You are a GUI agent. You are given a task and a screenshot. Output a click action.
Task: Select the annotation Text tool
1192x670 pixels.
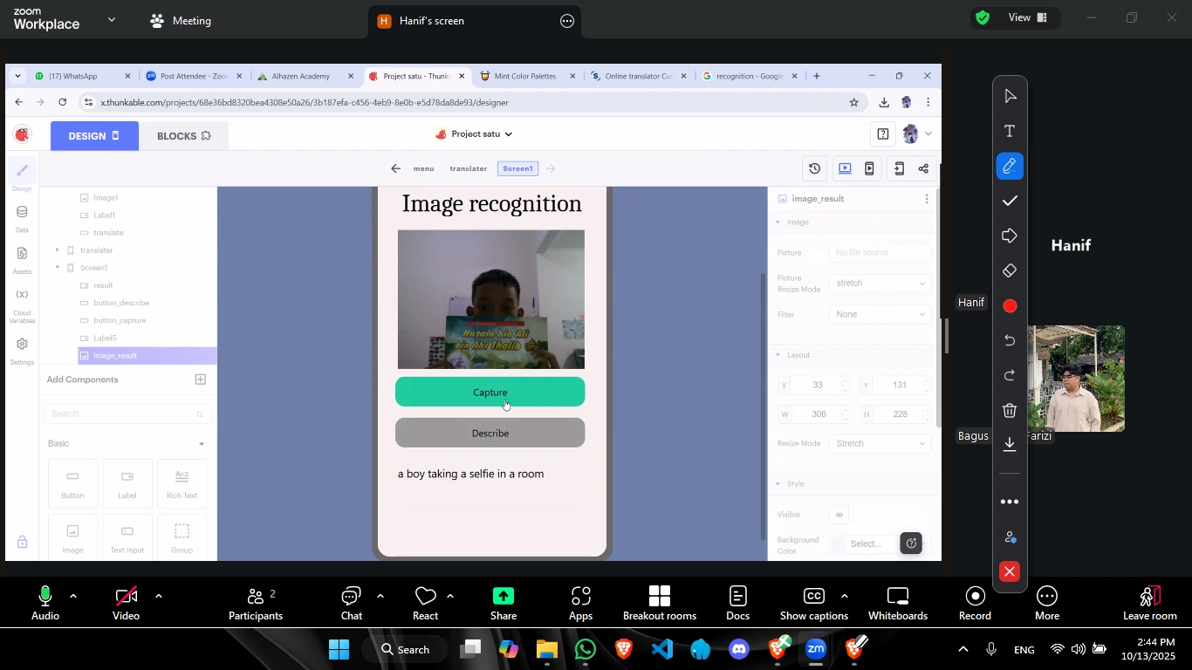(x=1010, y=132)
